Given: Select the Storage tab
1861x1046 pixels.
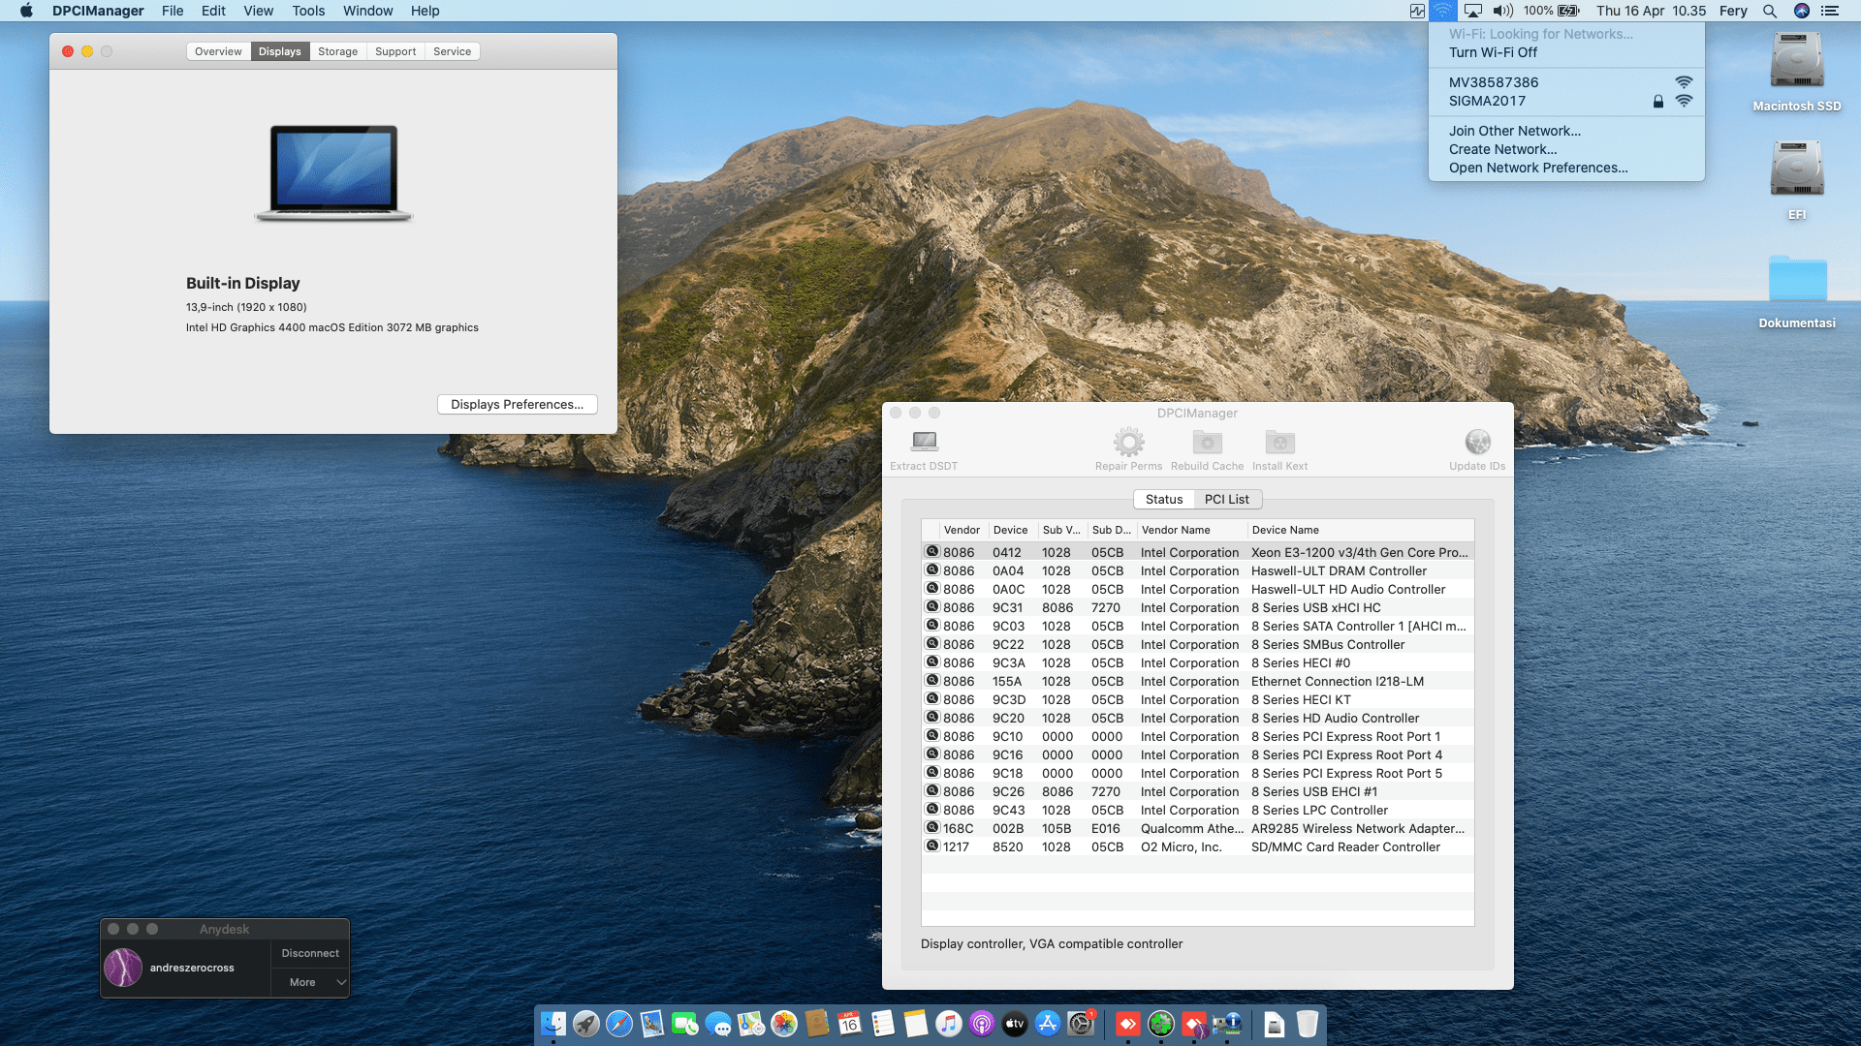Looking at the screenshot, I should coord(337,51).
